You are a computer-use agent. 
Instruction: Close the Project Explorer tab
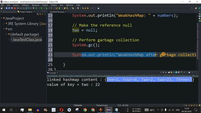pos(34,12)
